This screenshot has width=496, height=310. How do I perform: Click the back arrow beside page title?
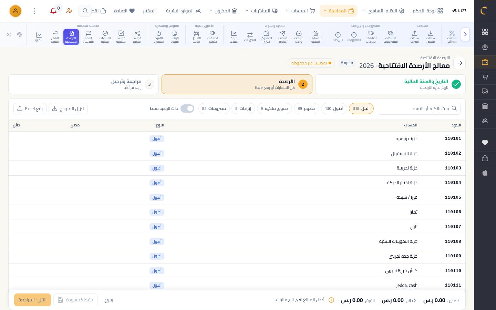click(x=459, y=63)
